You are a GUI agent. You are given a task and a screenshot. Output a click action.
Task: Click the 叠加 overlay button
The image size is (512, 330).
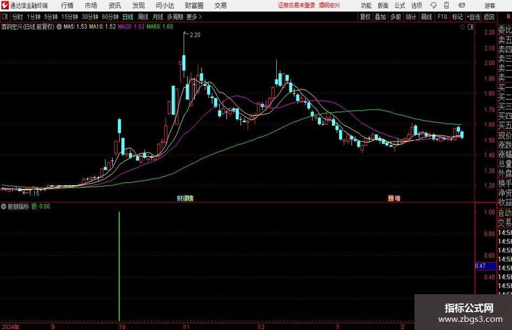click(x=380, y=17)
